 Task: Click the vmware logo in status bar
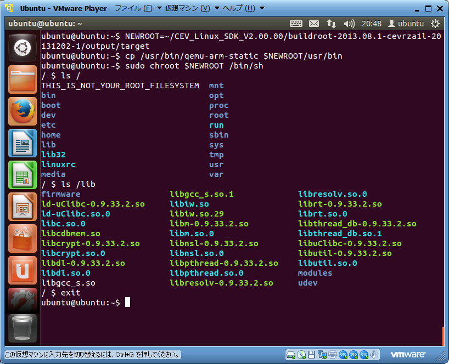(408, 355)
